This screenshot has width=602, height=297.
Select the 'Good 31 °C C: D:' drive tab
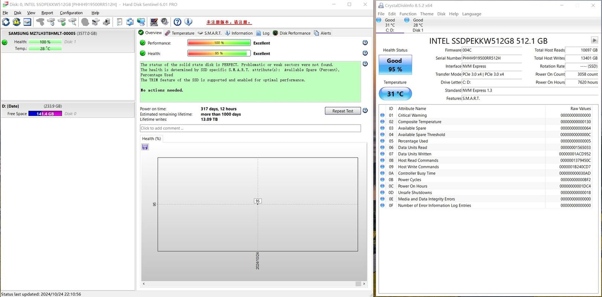(390, 25)
